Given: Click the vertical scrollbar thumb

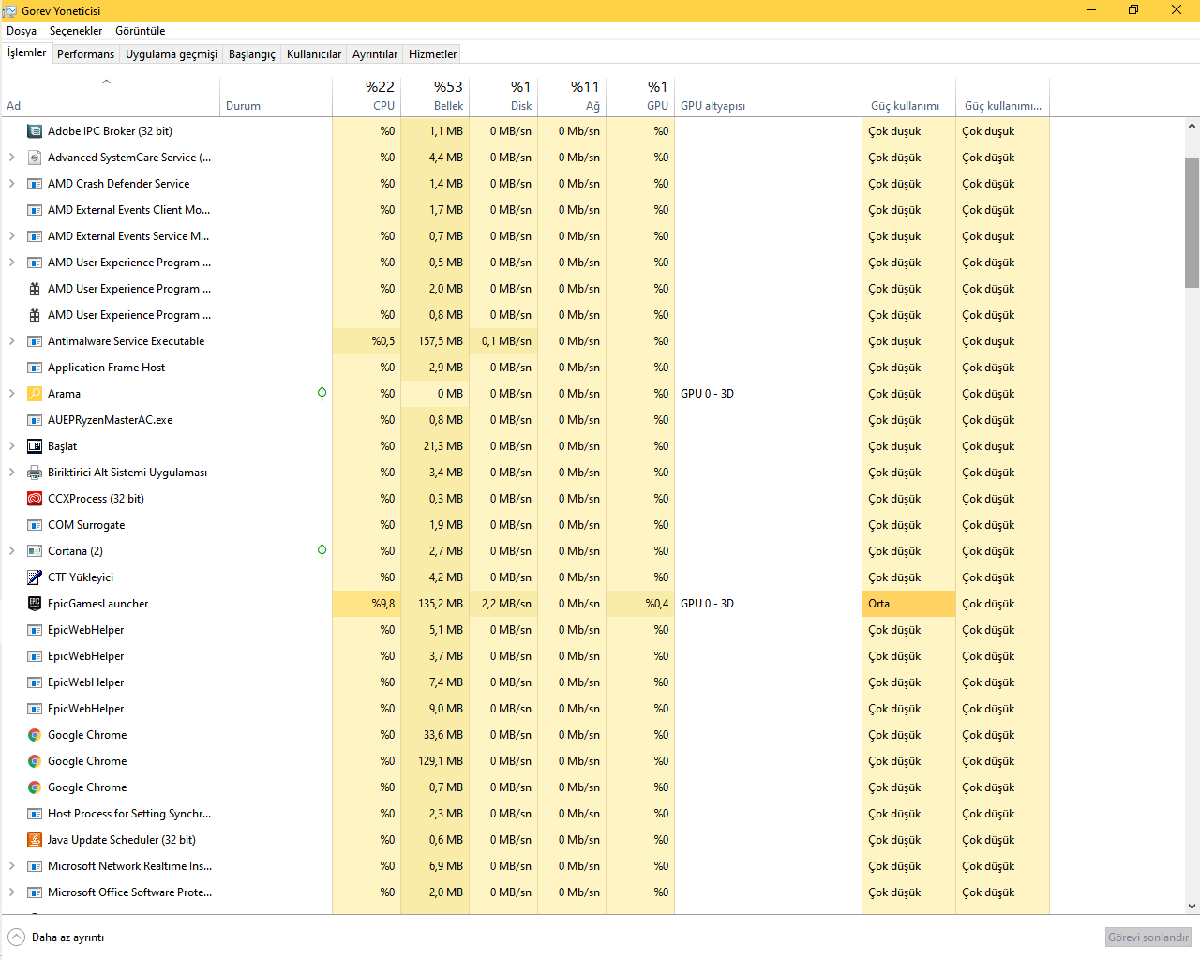Looking at the screenshot, I should (x=1192, y=222).
